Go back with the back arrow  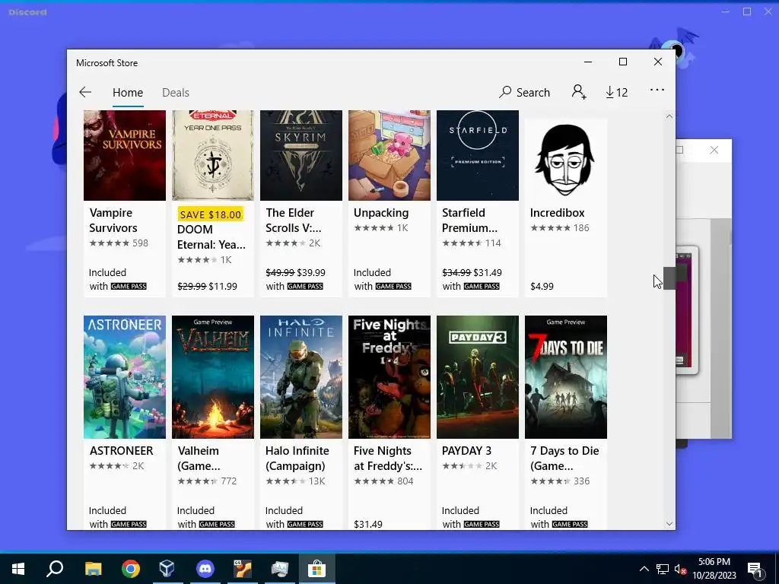click(x=85, y=92)
